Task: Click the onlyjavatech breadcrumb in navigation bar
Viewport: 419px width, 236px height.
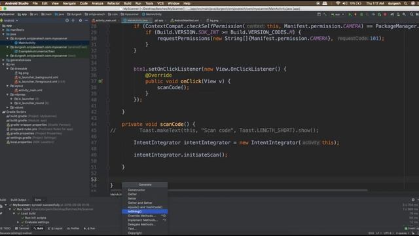Action: point(95,14)
